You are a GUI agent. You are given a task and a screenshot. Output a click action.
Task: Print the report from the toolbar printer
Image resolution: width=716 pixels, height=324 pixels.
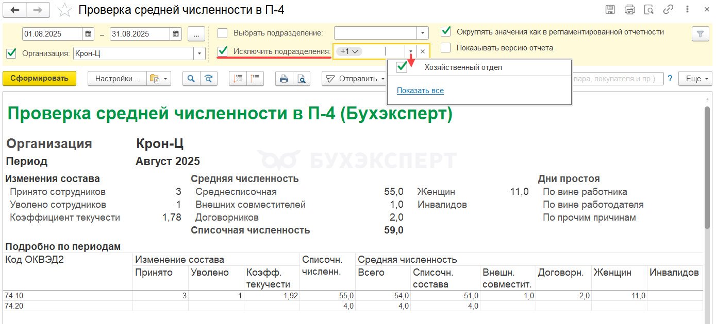(284, 79)
